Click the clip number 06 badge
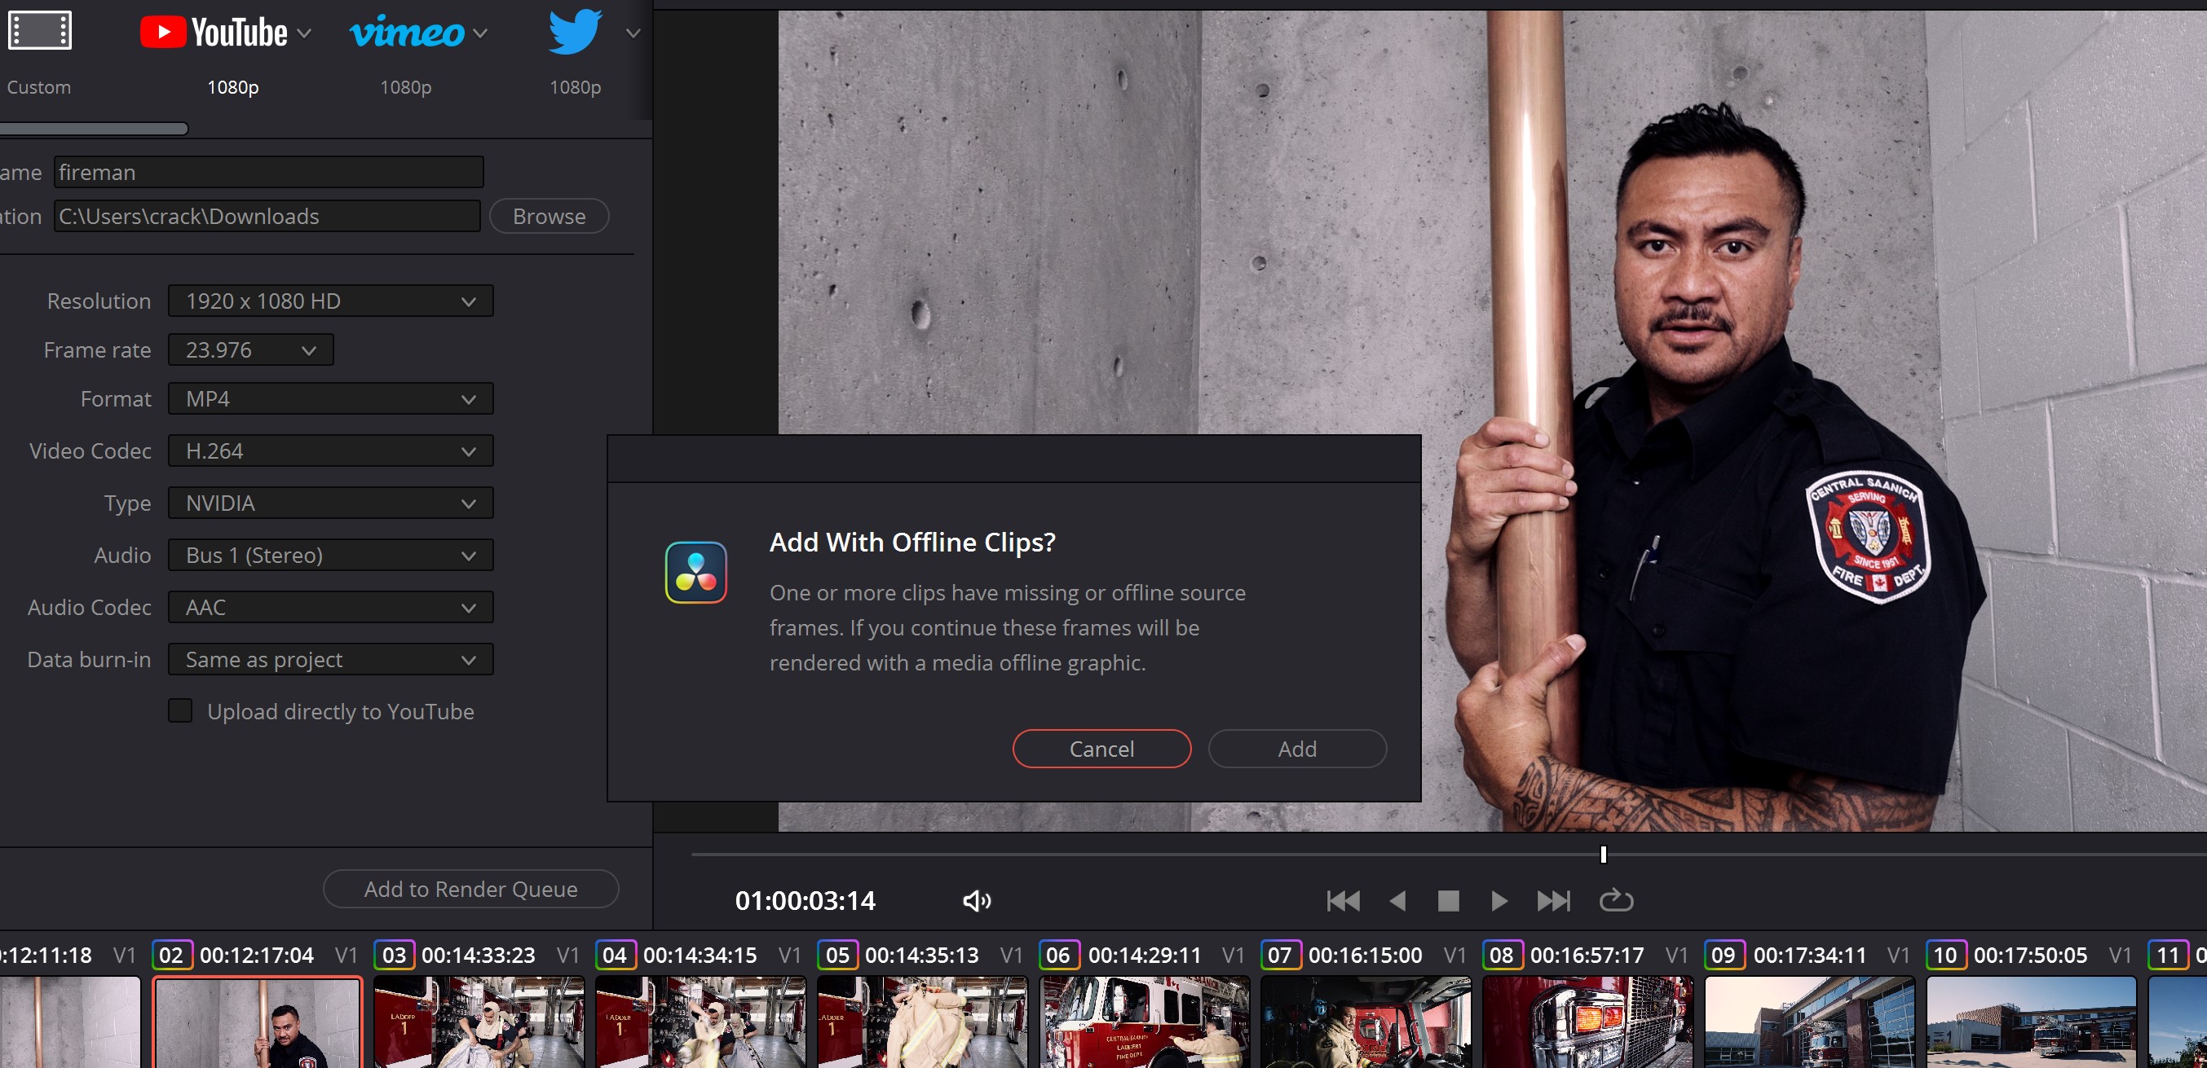2207x1068 pixels. (x=1058, y=955)
